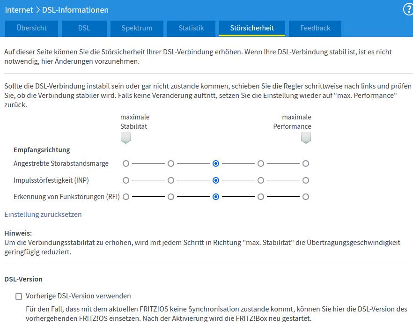The image size is (413, 326).
Task: Click the Empfangsrichtung heading
Action: pyautogui.click(x=42, y=150)
